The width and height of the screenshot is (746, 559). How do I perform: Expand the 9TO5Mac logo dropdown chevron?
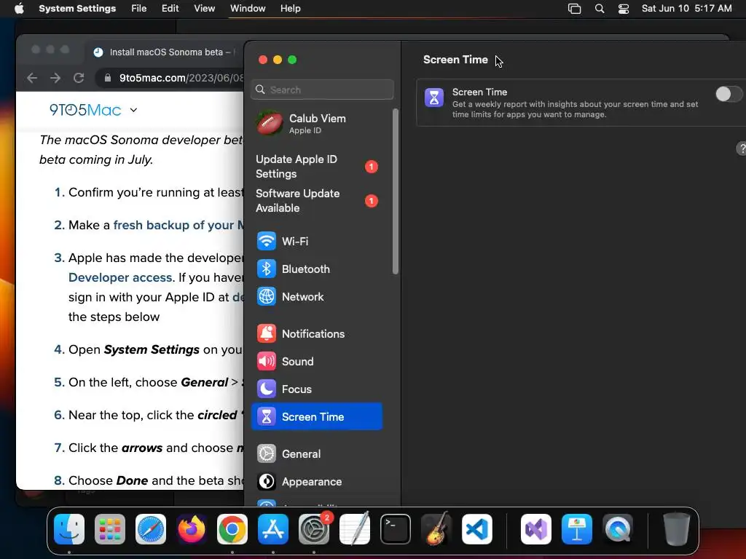(134, 110)
